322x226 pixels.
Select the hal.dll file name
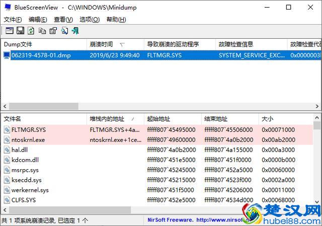pyautogui.click(x=20, y=150)
